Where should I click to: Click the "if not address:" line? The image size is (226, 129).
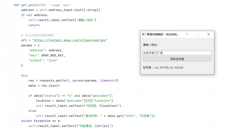tap(35, 15)
